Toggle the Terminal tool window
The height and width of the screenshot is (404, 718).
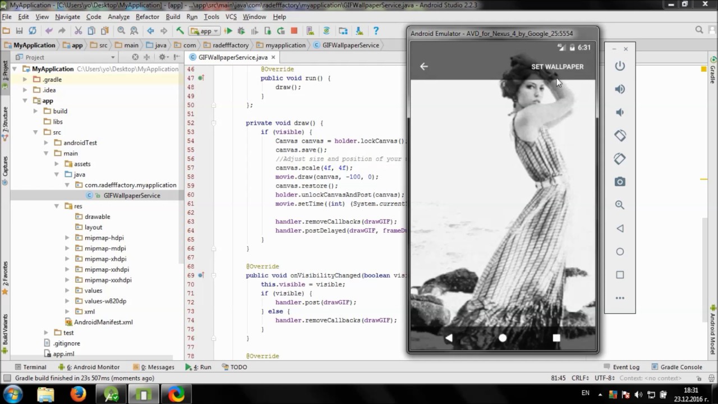30,367
